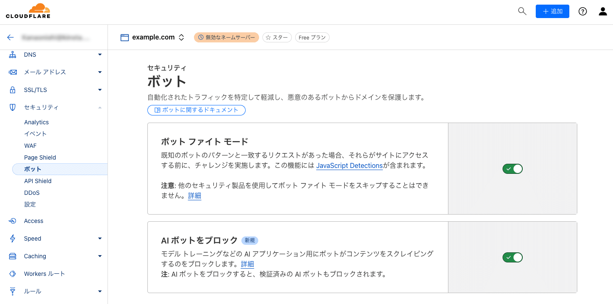Collapse the セキュリティ section
The height and width of the screenshot is (304, 613).
(100, 107)
